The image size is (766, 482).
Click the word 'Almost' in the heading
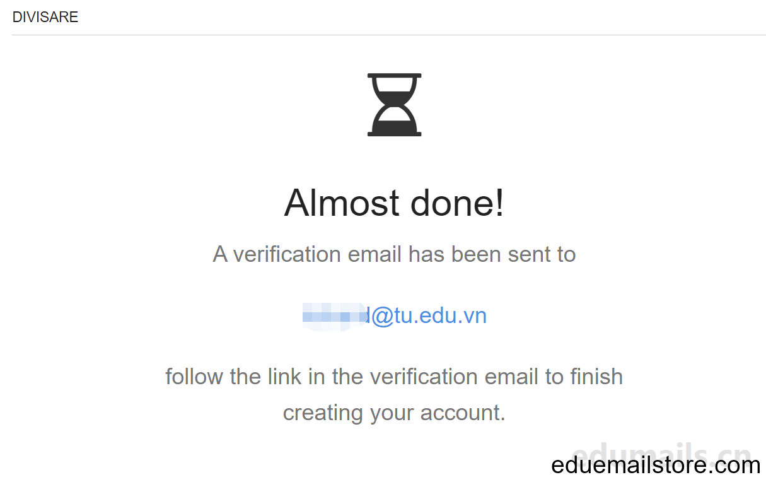[x=342, y=203]
